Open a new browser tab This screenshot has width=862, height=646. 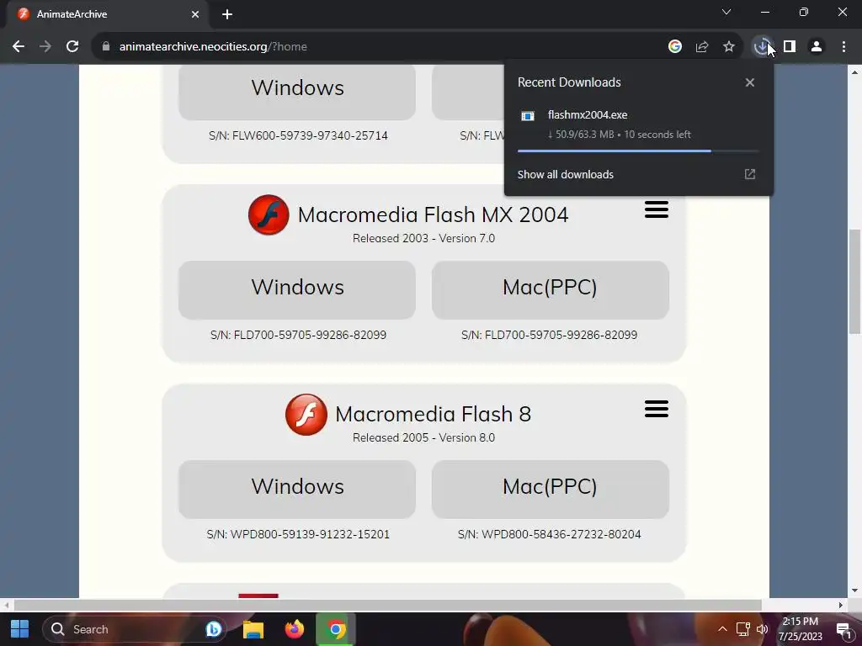click(227, 14)
